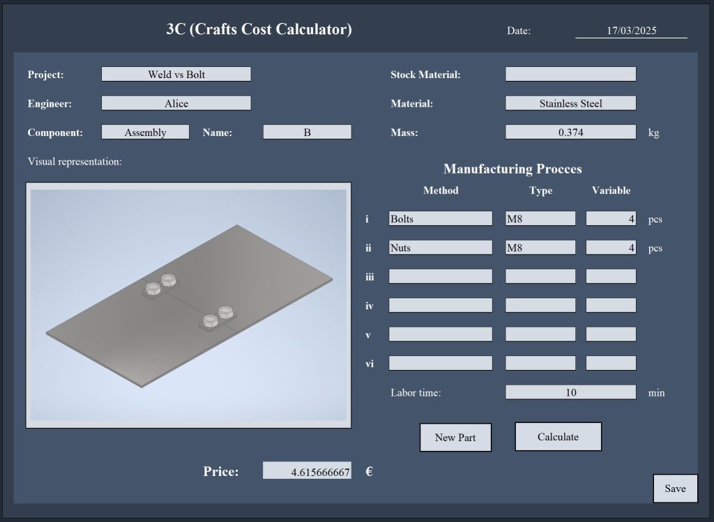The image size is (714, 522).
Task: Select the row ii Variable quantity field
Action: pos(611,247)
